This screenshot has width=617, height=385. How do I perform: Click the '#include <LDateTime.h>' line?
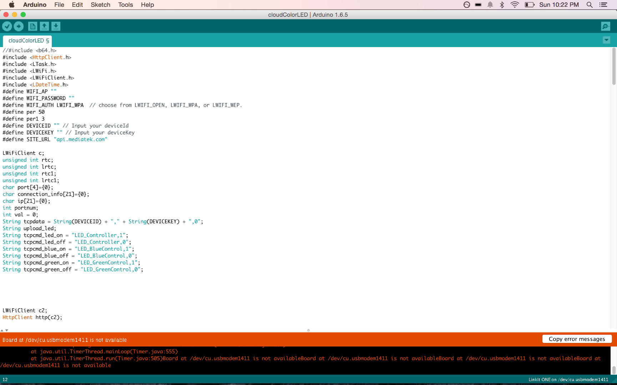point(35,84)
